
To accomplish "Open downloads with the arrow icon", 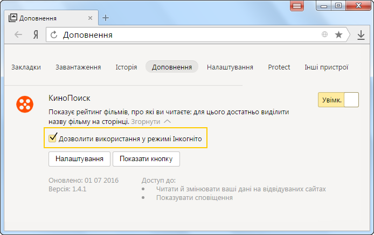I will click(361, 35).
